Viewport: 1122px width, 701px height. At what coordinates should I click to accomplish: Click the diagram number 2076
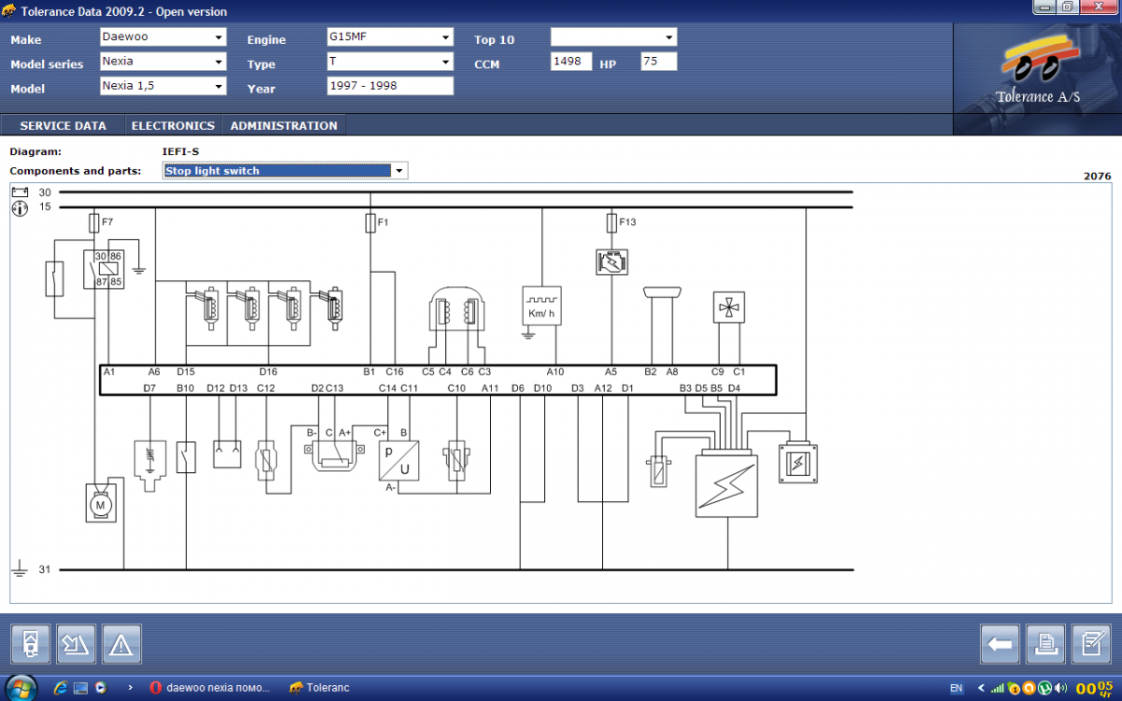[x=1097, y=176]
